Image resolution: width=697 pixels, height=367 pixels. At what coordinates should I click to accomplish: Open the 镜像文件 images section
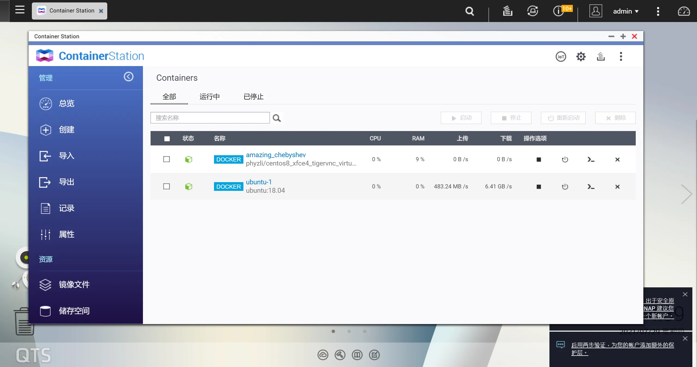74,285
